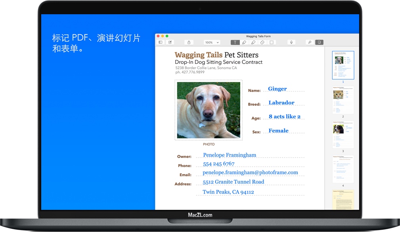Maximize the window with green button
The height and width of the screenshot is (232, 400).
(x=167, y=36)
